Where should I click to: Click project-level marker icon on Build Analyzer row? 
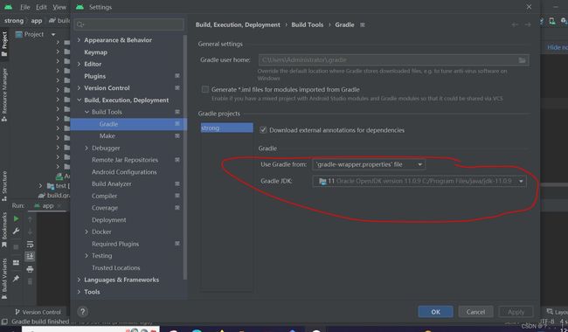177,183
